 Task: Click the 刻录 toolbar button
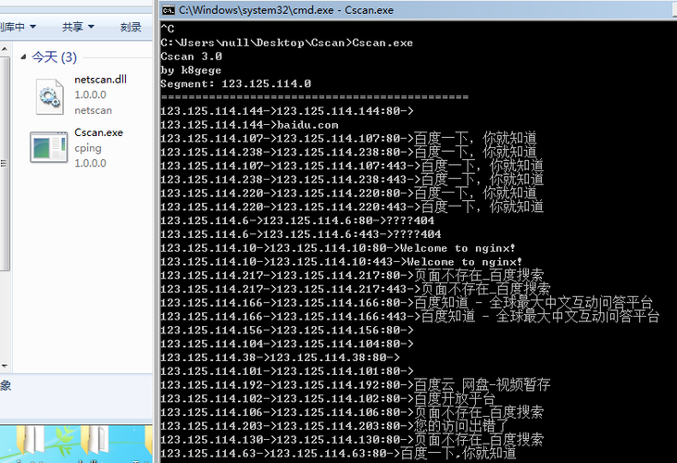point(131,27)
